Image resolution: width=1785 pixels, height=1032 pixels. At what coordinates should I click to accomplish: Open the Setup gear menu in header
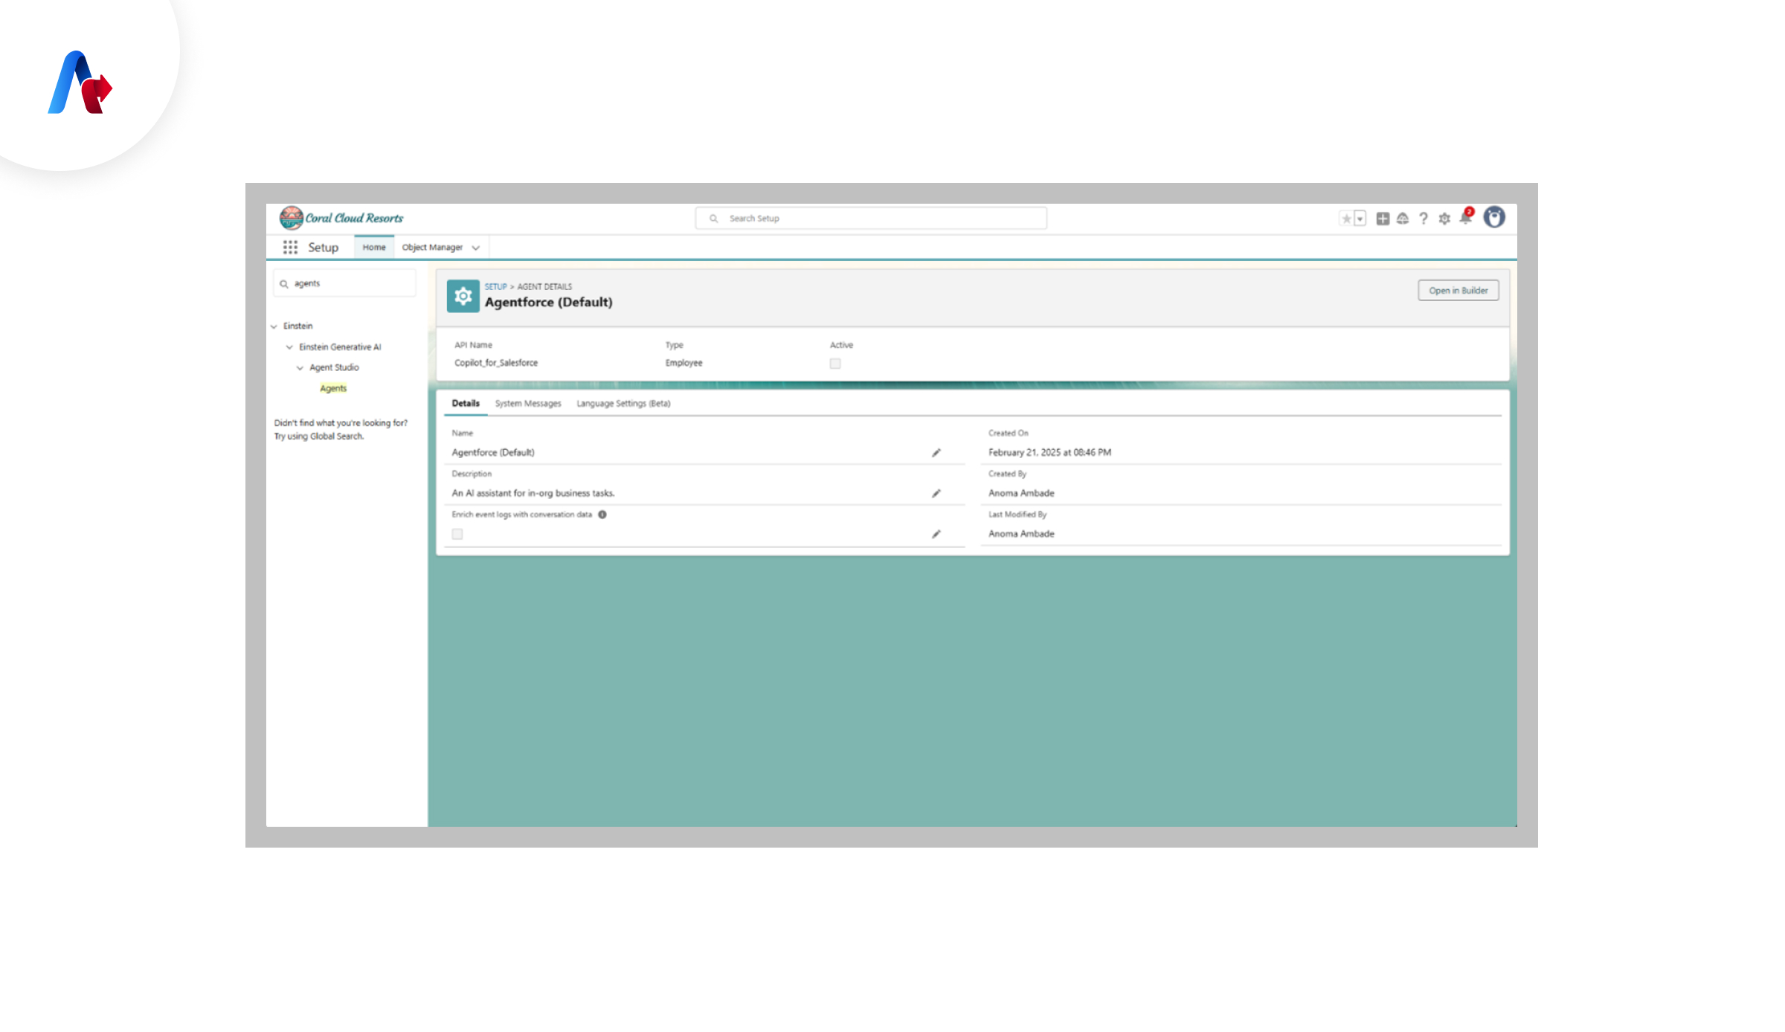tap(1444, 219)
